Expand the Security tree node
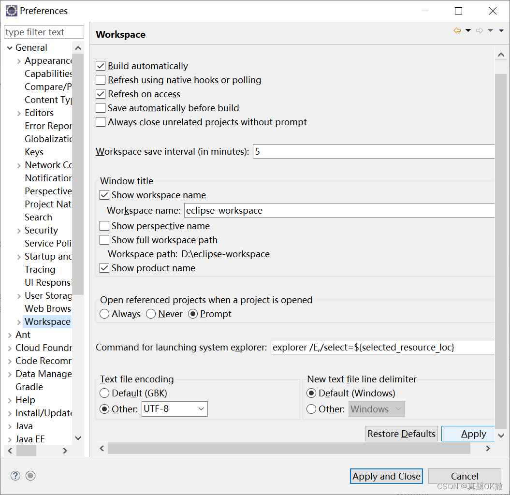The height and width of the screenshot is (495, 510). pyautogui.click(x=19, y=231)
